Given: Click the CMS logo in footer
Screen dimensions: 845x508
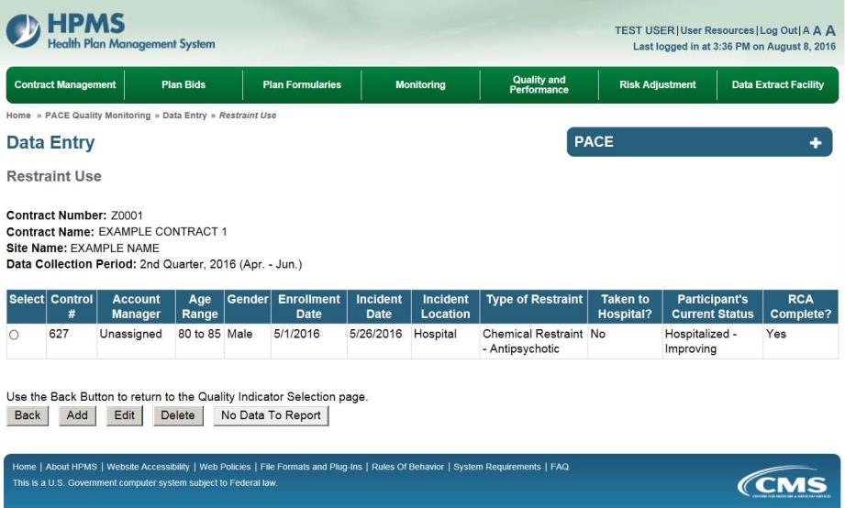Looking at the screenshot, I should 784,481.
